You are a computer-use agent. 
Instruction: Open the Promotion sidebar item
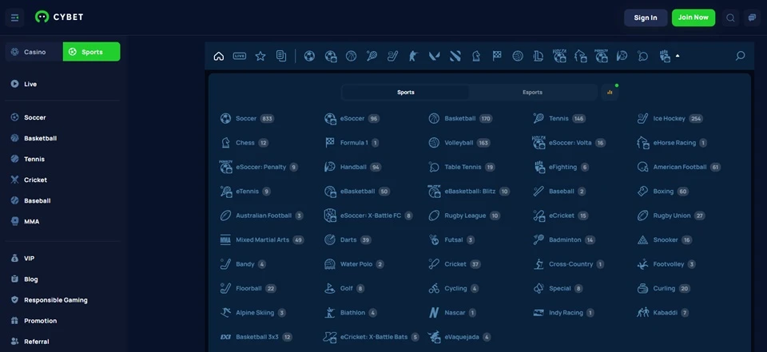40,321
